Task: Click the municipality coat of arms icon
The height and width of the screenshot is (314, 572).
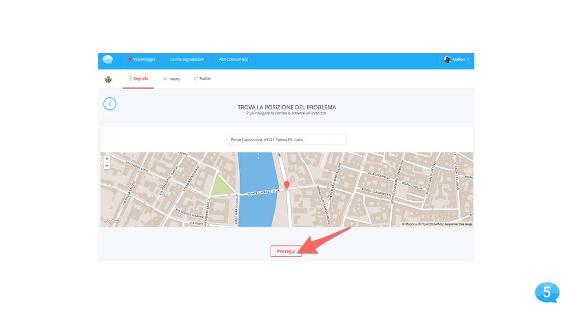Action: click(108, 79)
